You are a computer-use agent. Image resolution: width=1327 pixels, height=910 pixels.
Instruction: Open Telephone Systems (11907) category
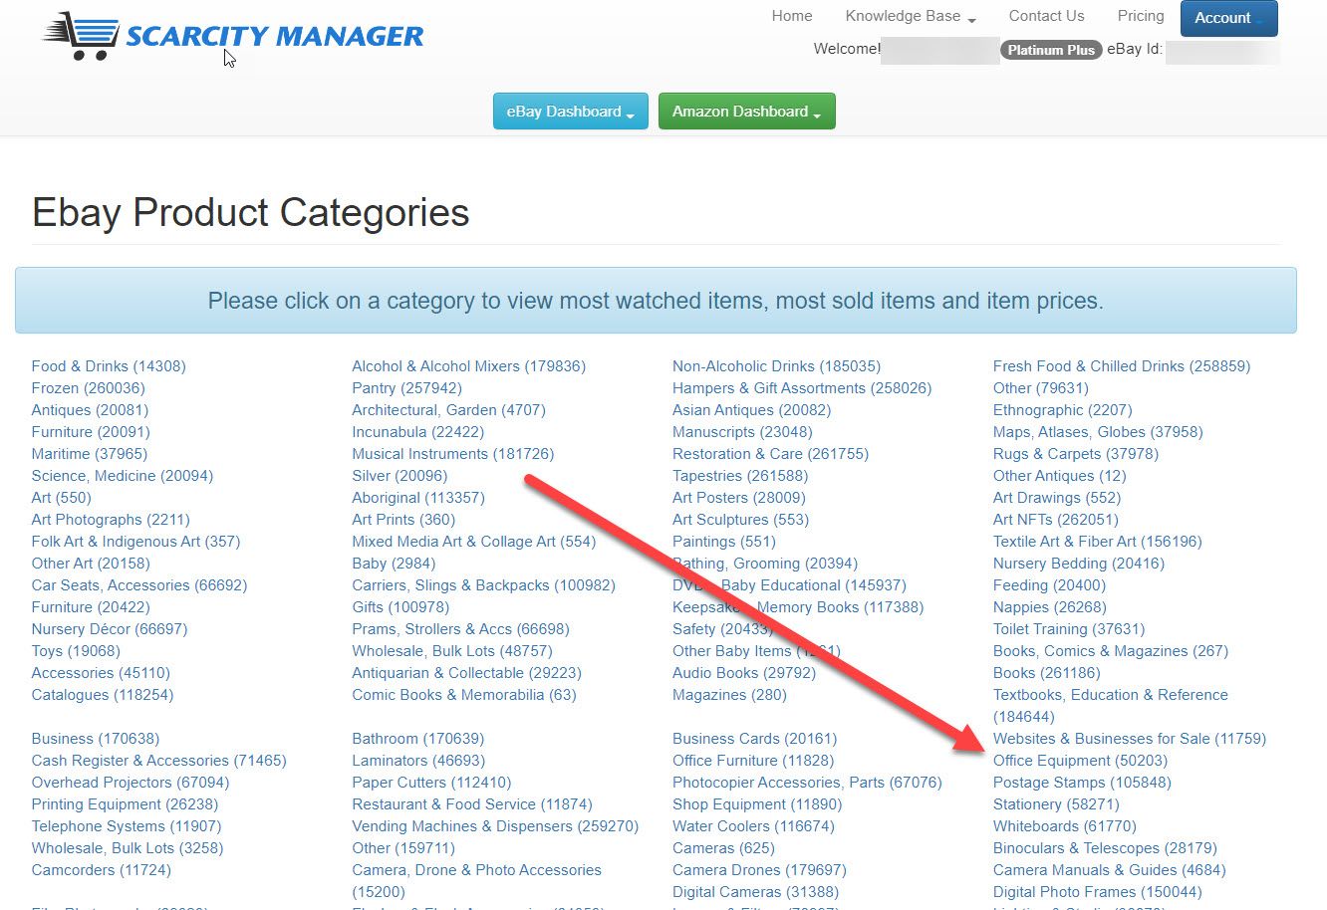(127, 826)
